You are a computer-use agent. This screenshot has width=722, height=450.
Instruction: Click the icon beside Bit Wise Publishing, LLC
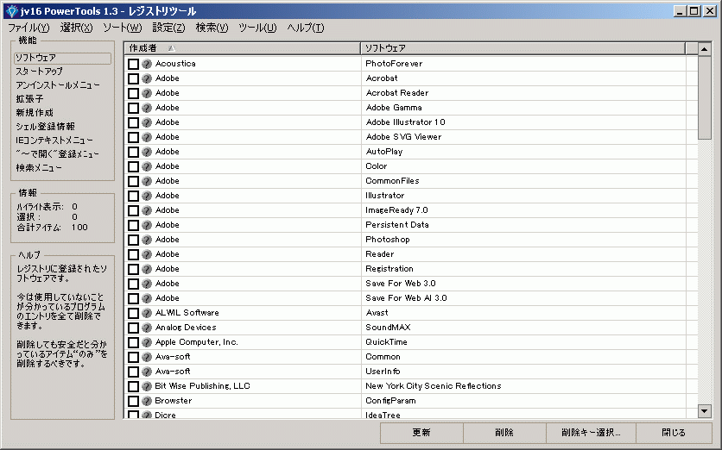(147, 386)
